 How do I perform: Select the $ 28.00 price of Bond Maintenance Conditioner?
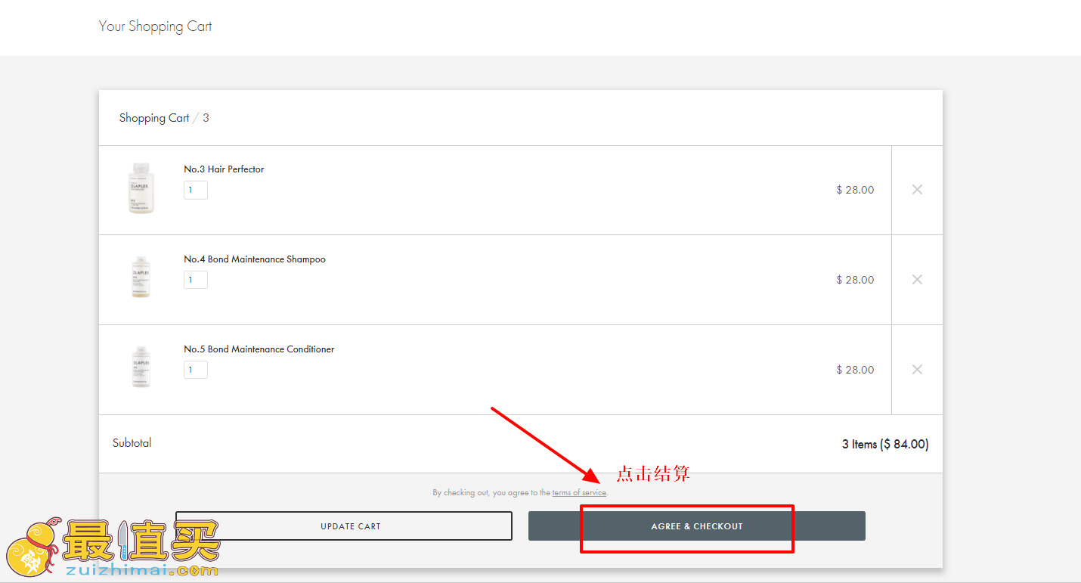[855, 370]
